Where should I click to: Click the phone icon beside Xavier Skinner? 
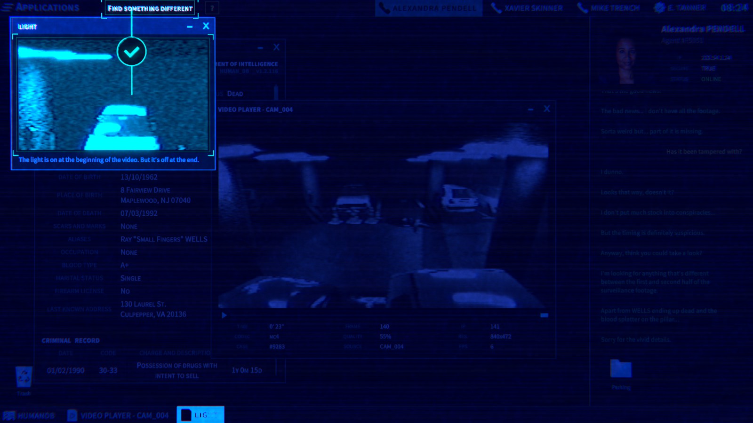(495, 8)
